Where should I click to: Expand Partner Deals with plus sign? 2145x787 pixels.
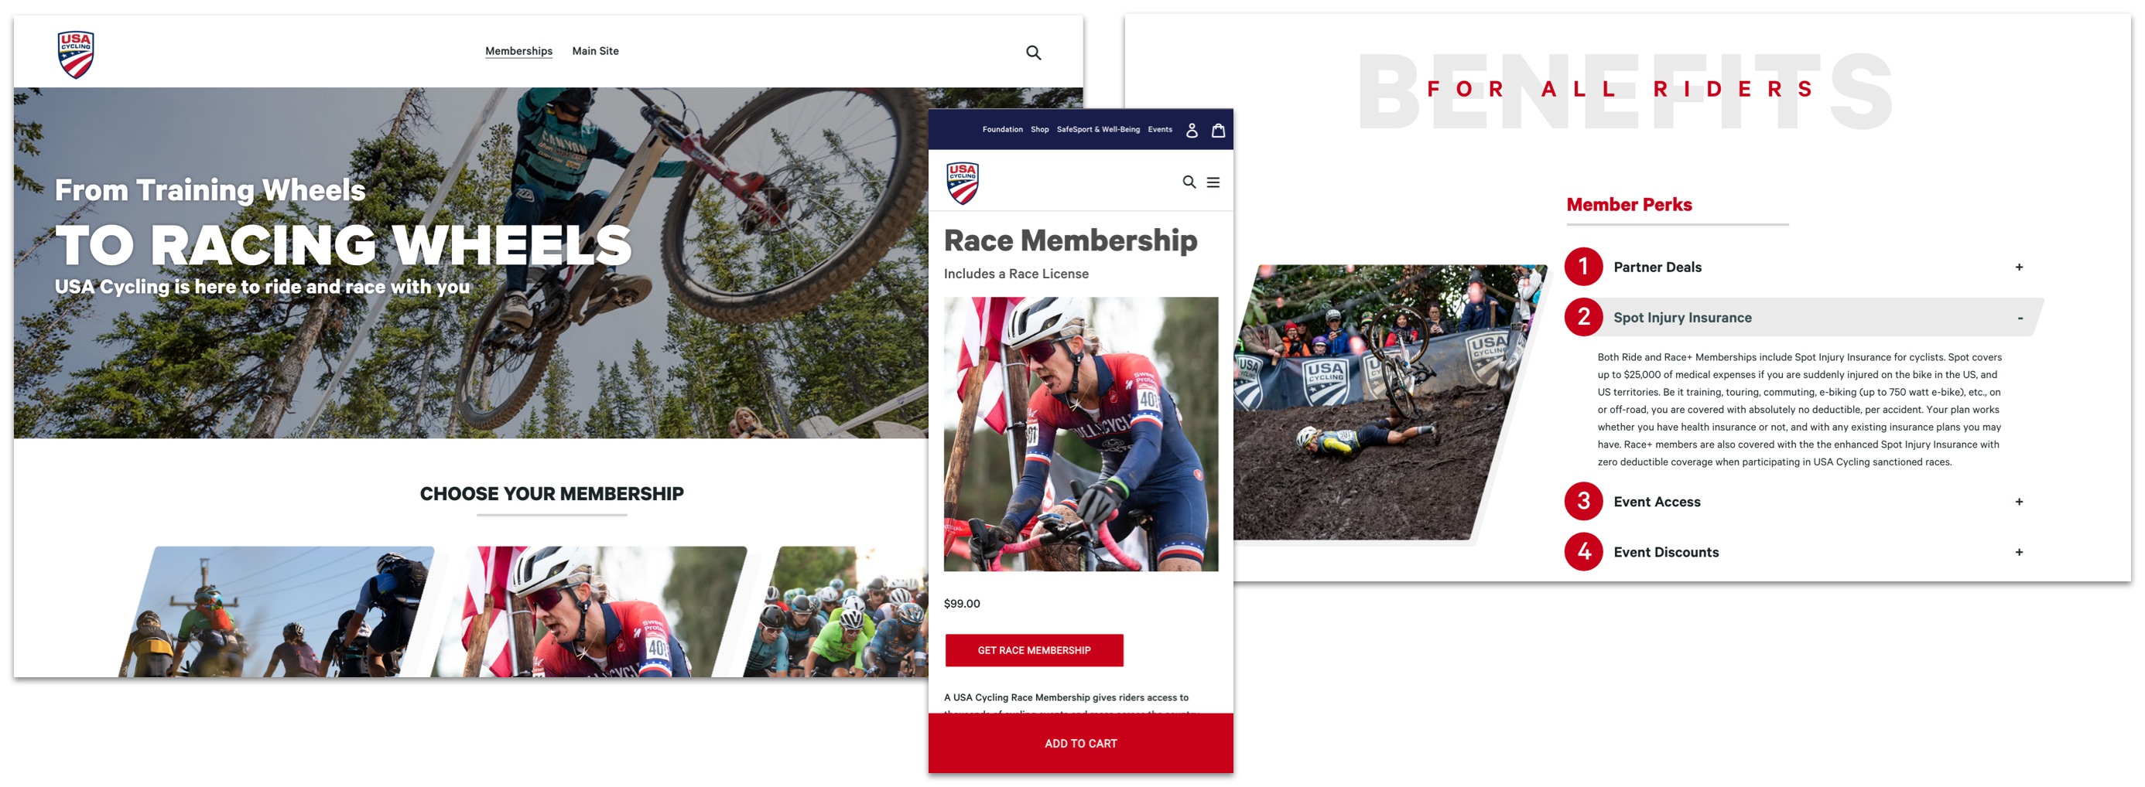tap(2018, 267)
